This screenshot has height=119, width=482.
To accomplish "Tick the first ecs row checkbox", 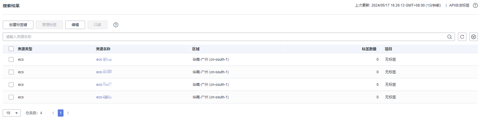I will pos(11,59).
